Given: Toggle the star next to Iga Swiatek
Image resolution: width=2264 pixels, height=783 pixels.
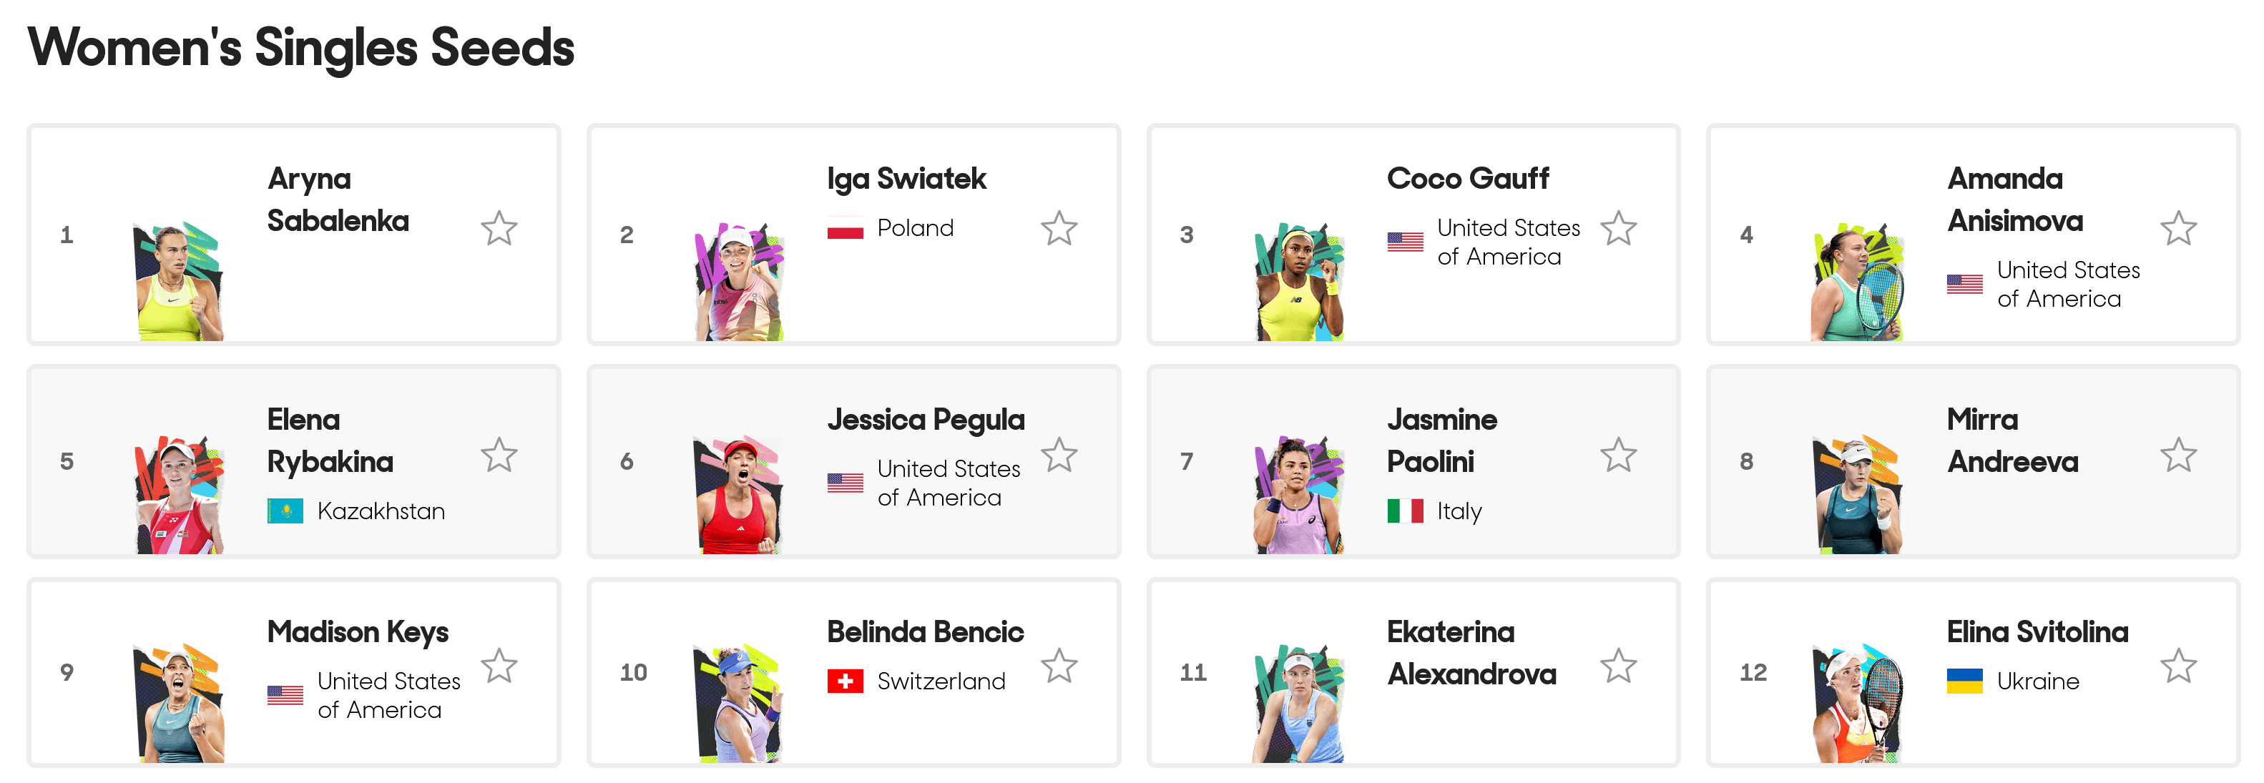Looking at the screenshot, I should (x=1059, y=229).
